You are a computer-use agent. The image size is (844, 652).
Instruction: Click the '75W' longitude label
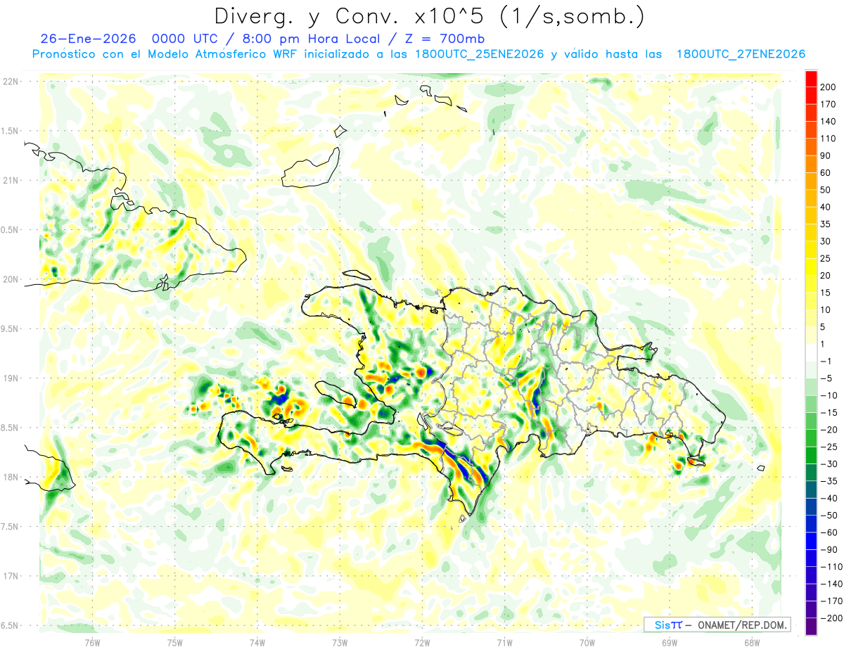pos(175,641)
